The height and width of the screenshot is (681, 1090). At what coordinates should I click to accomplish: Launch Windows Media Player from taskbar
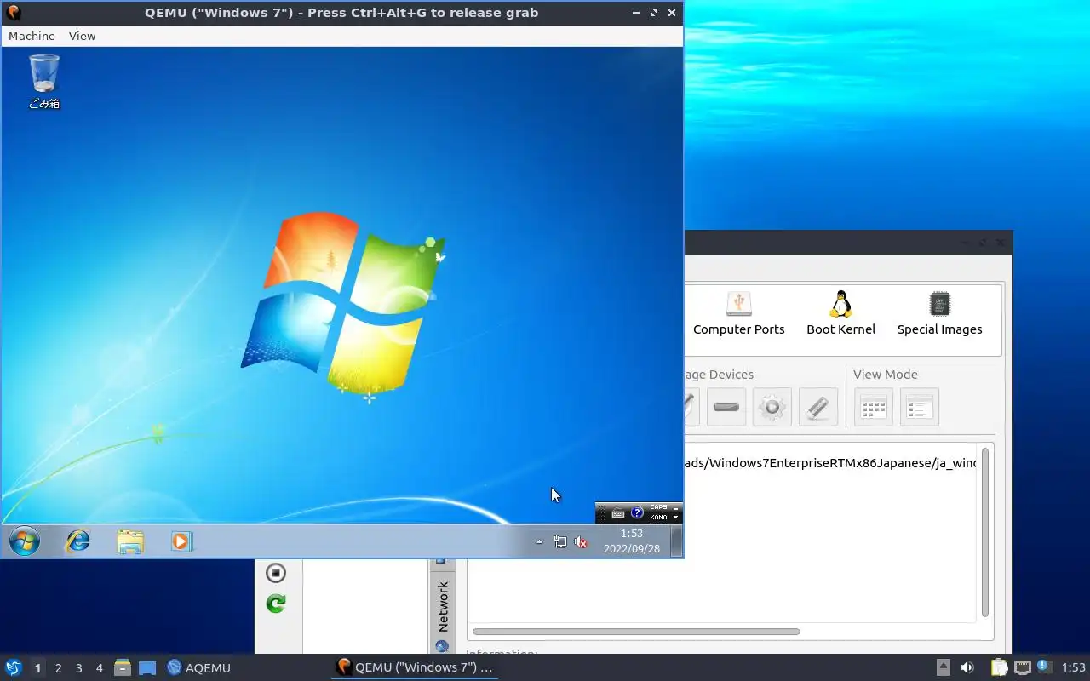pos(181,541)
